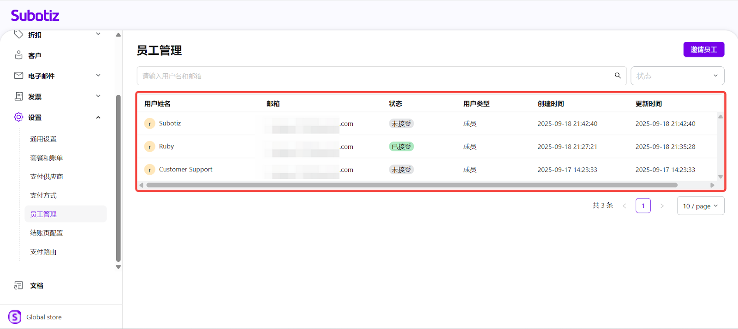This screenshot has height=329, width=738.
Task: Click page 1 pagination button
Action: pos(643,206)
